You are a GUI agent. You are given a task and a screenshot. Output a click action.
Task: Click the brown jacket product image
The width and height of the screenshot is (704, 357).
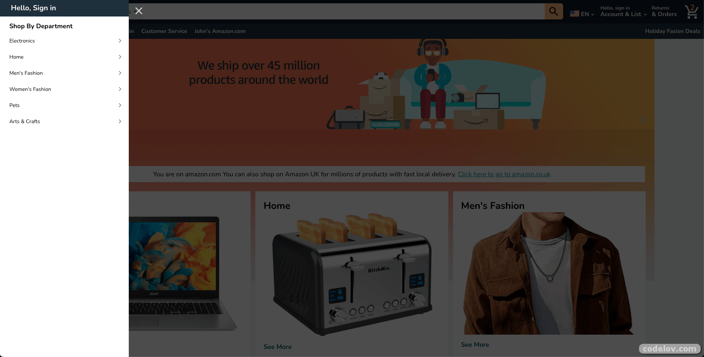(x=549, y=273)
